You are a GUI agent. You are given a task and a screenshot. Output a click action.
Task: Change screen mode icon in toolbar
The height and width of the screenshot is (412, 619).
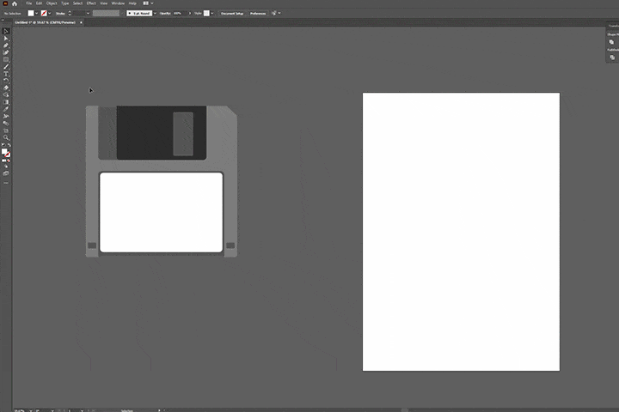[6, 173]
